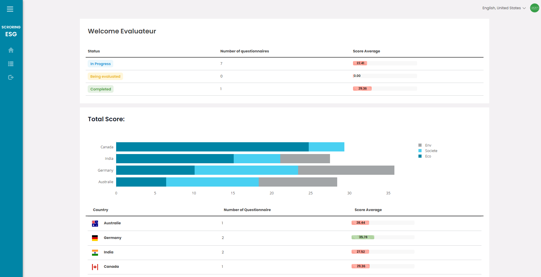Click the Germany row country name

(112, 238)
